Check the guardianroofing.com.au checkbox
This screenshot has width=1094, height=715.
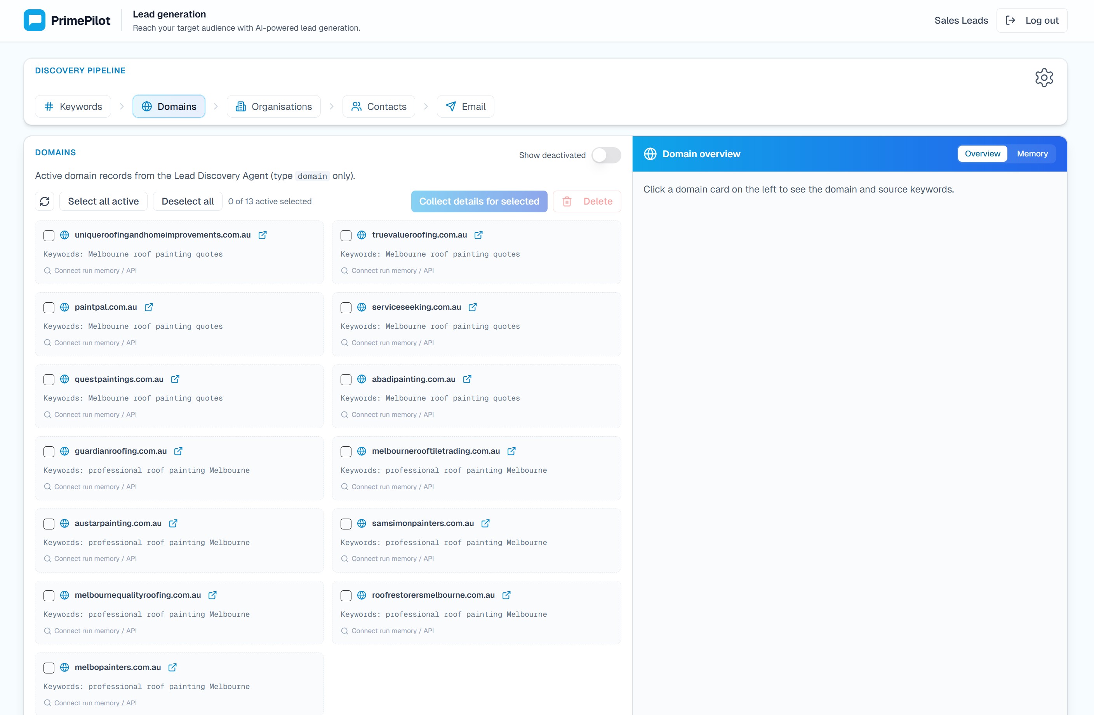coord(49,452)
